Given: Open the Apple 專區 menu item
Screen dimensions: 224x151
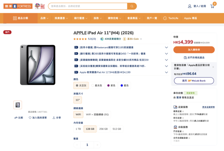Looking at the screenshot, I should click(190, 18).
